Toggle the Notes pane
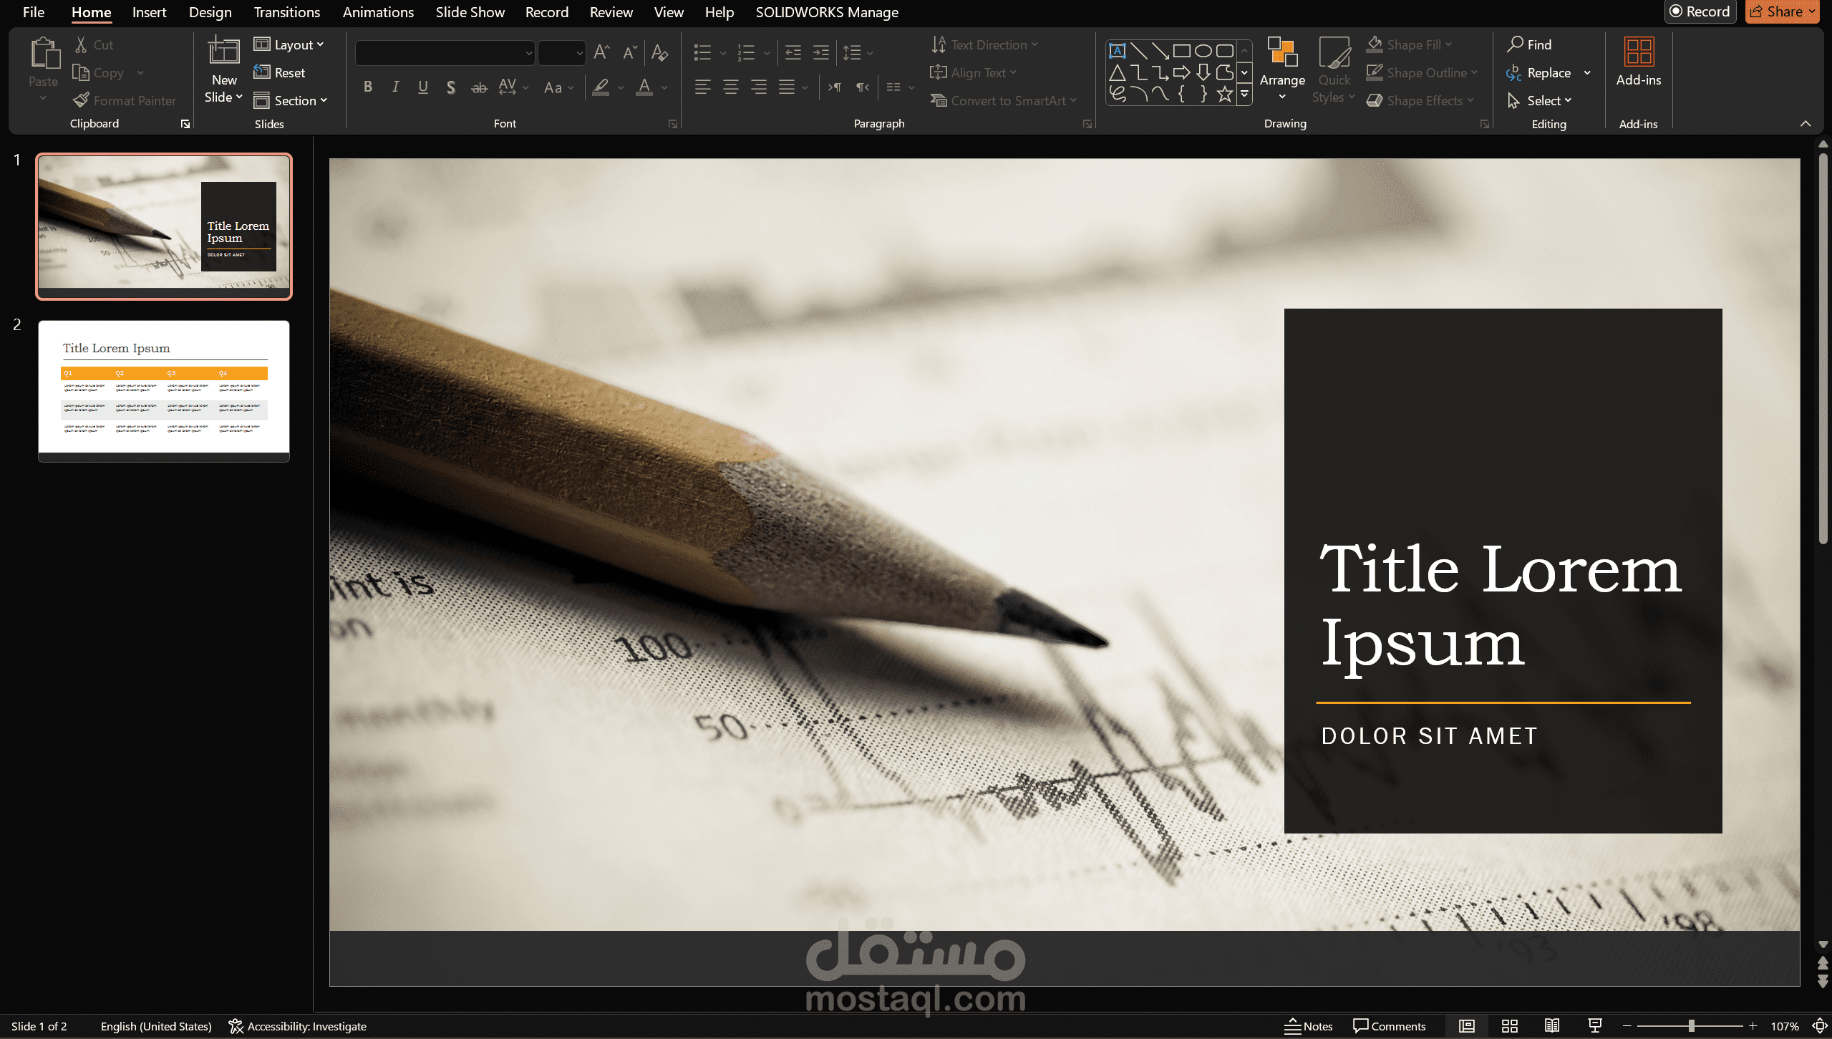Screen dimensions: 1832x1039 coord(1309,1026)
